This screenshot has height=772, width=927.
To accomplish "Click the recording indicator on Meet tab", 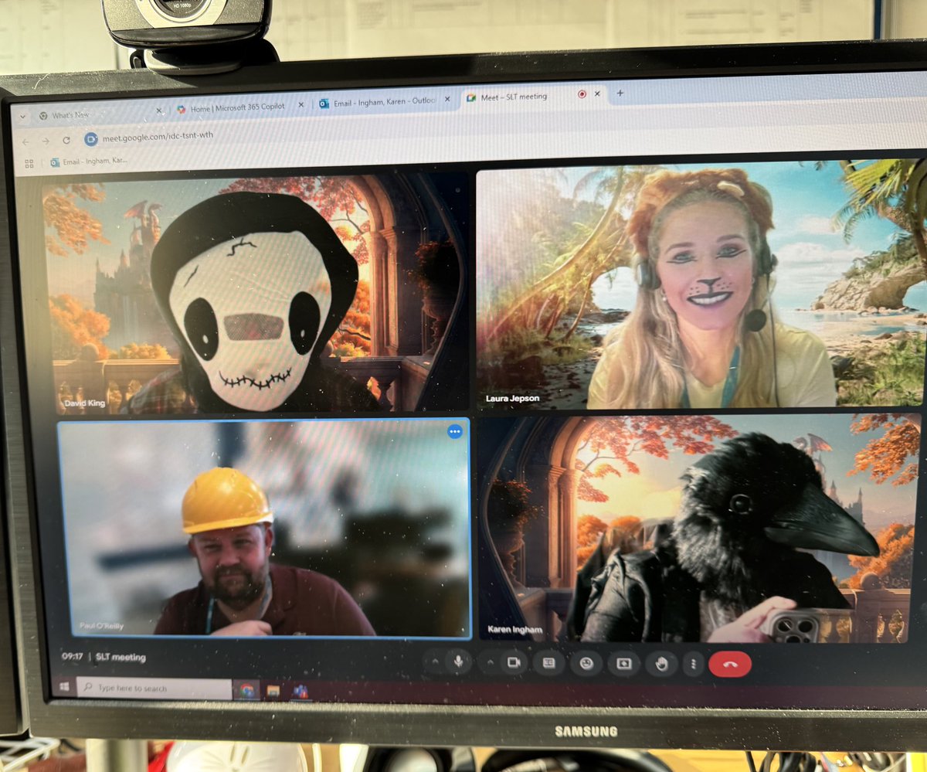I will click(x=581, y=94).
